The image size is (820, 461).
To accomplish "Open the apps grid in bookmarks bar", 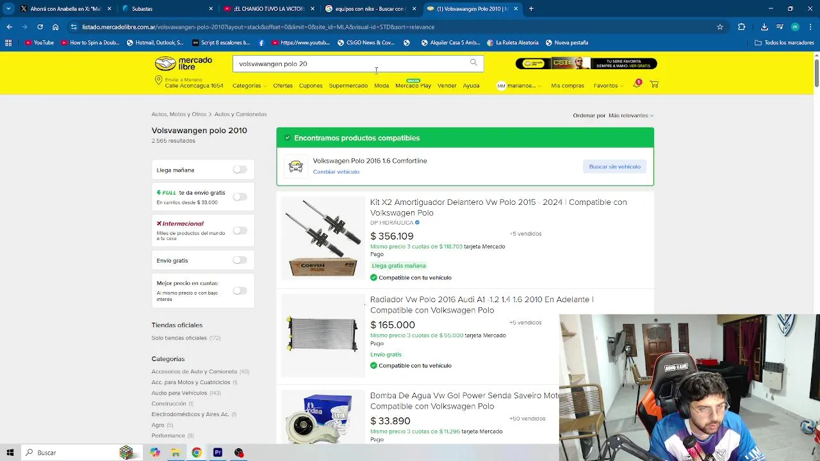I will pyautogui.click(x=8, y=43).
